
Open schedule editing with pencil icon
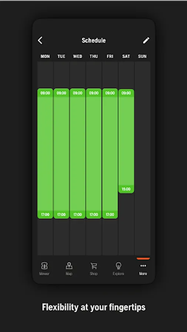point(146,40)
